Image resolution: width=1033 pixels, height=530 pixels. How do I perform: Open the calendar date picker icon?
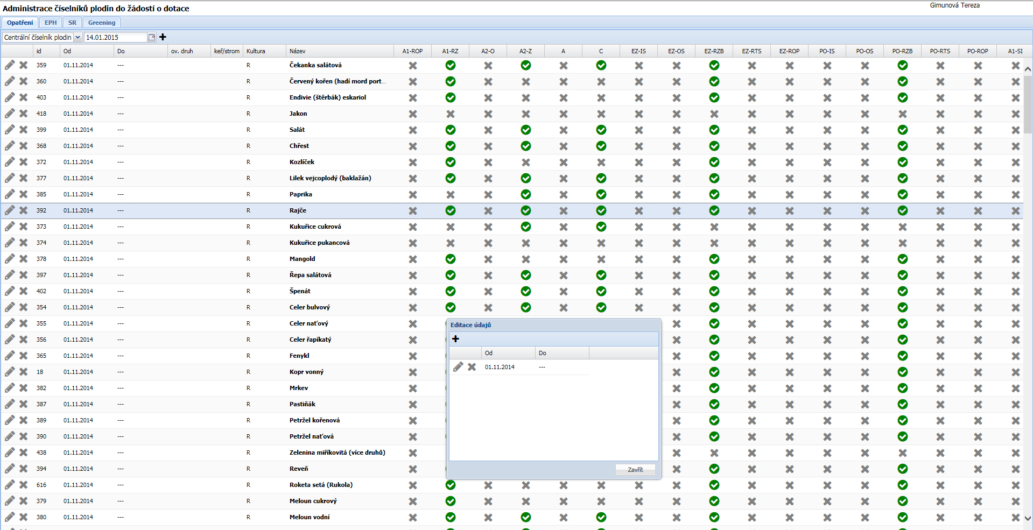(152, 37)
